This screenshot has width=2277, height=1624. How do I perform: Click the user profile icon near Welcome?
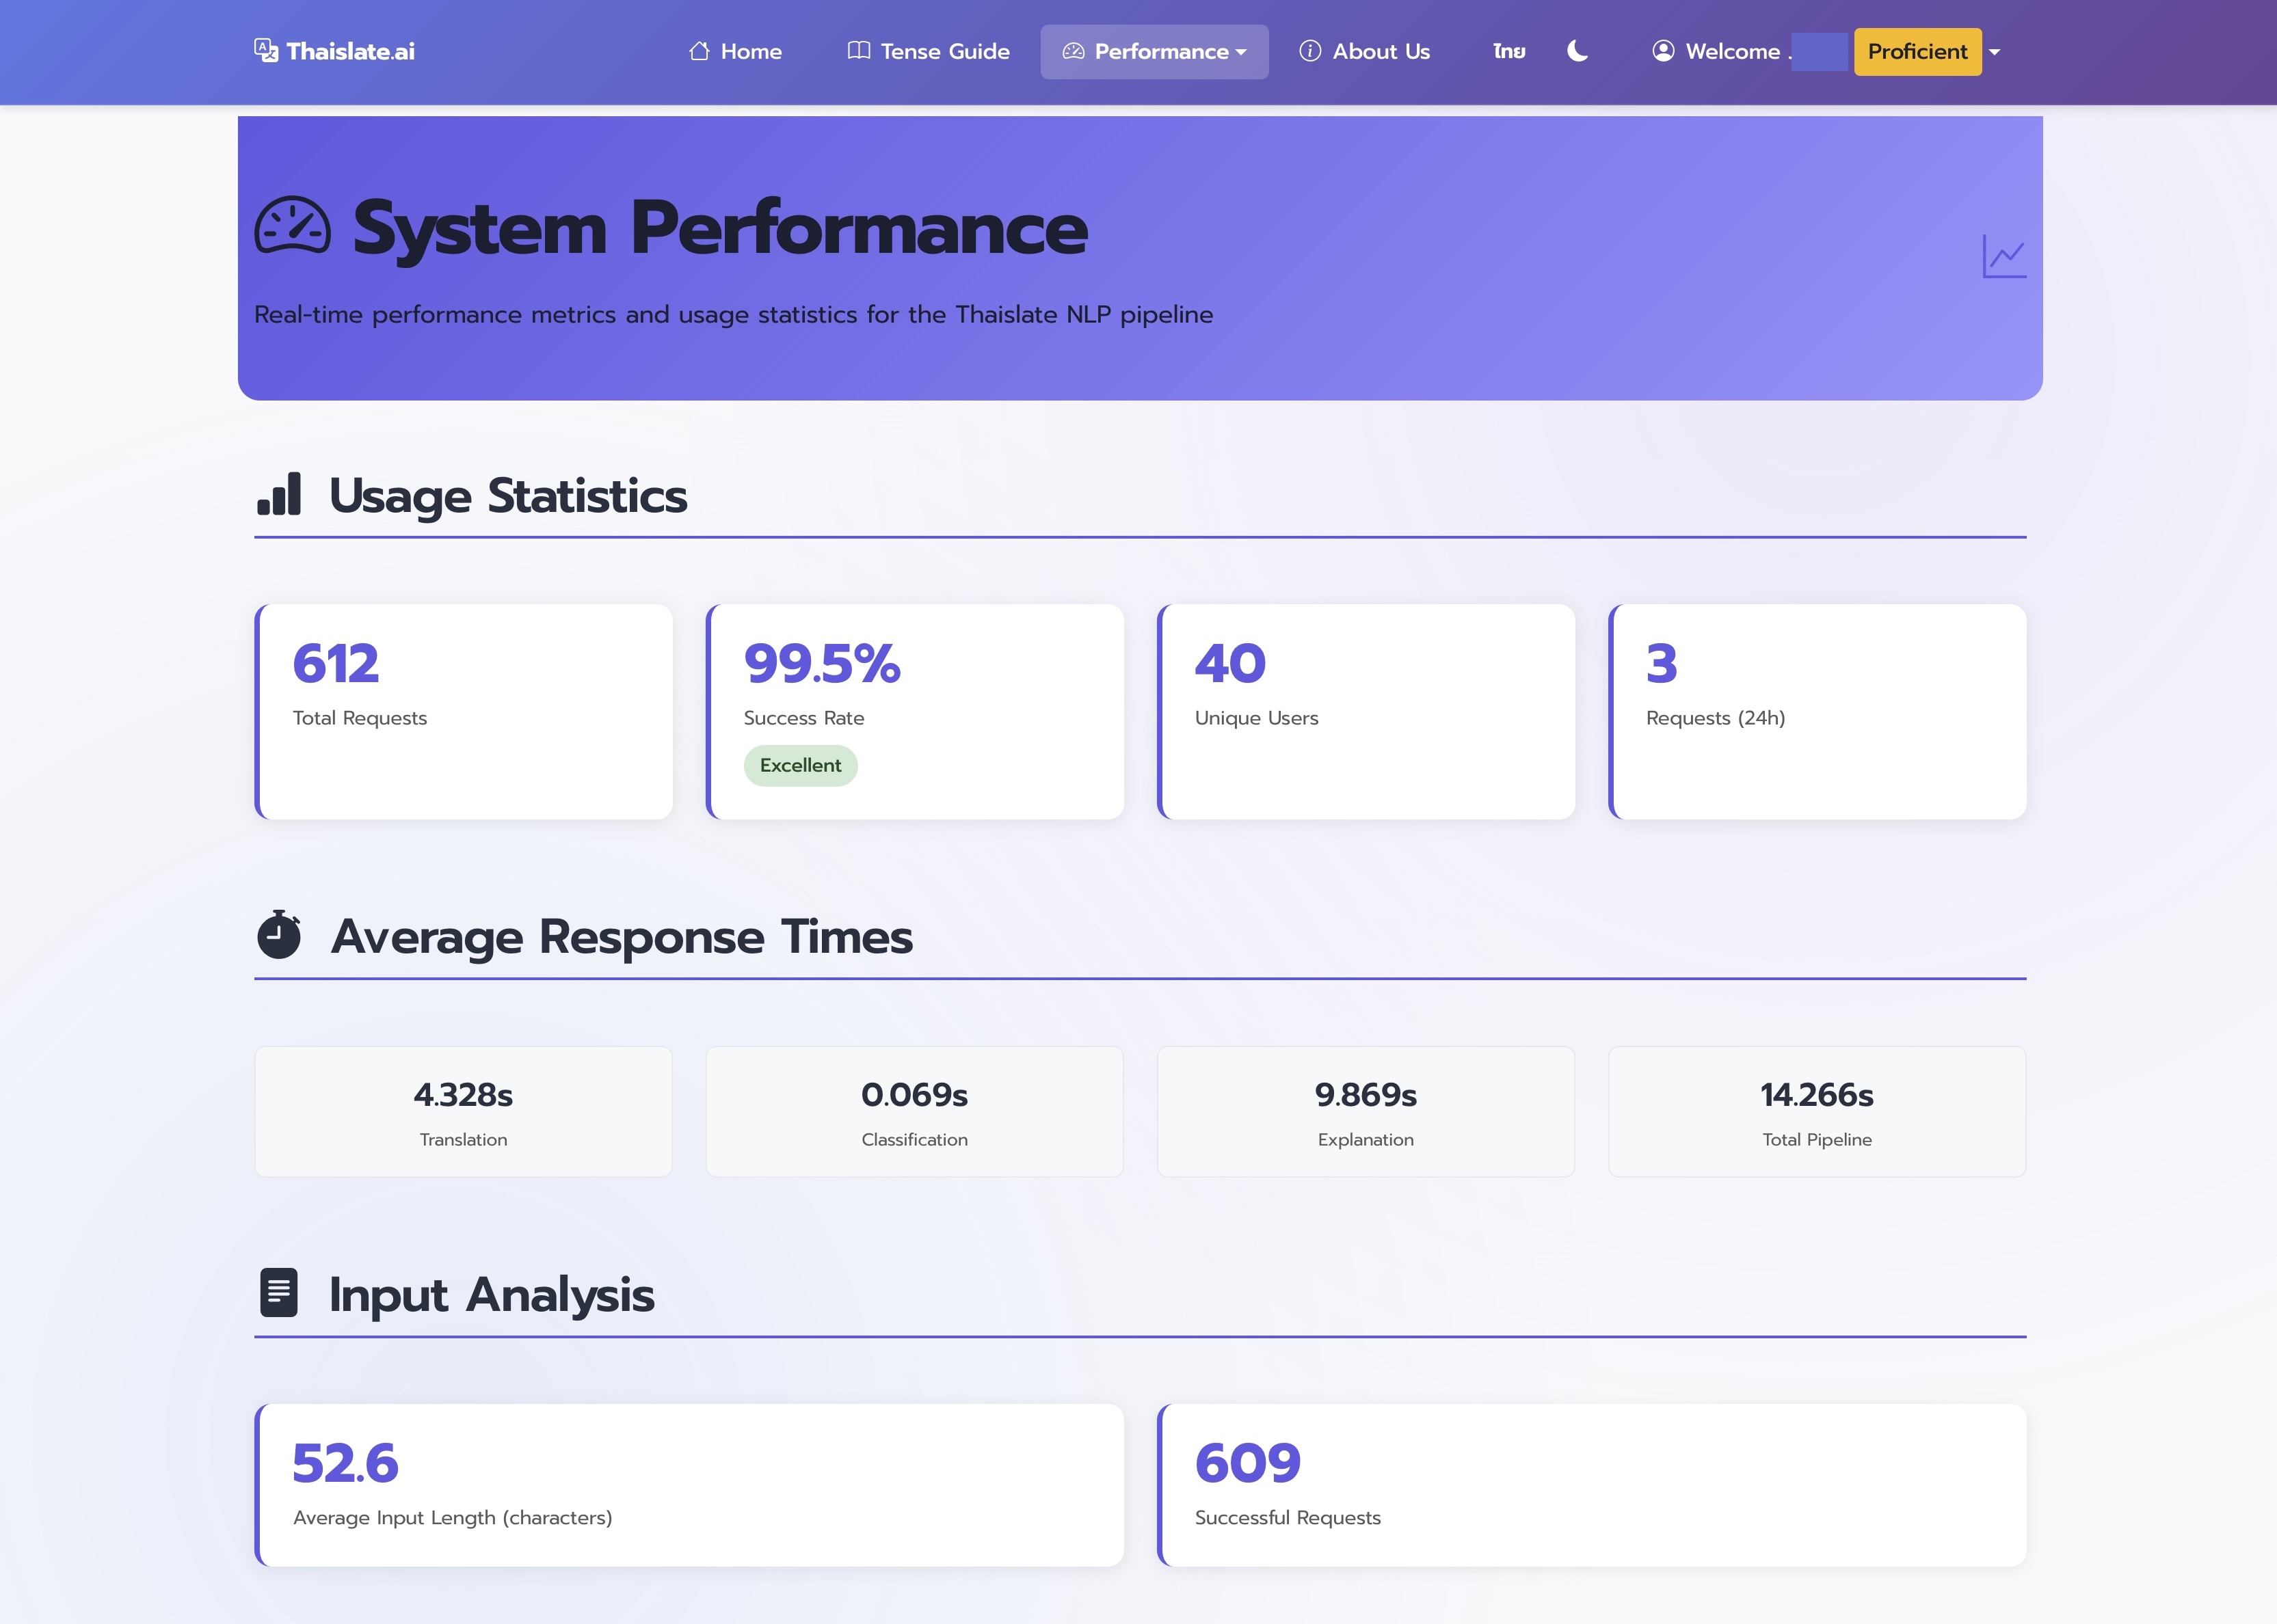click(x=1663, y=51)
